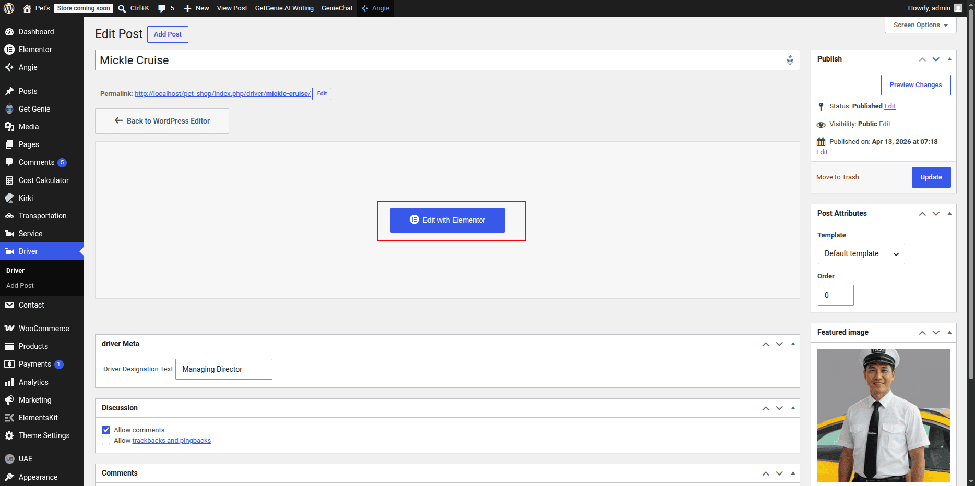The image size is (975, 486).
Task: Enable Allow trackbacks and pingbacks checkbox
Action: click(x=106, y=440)
